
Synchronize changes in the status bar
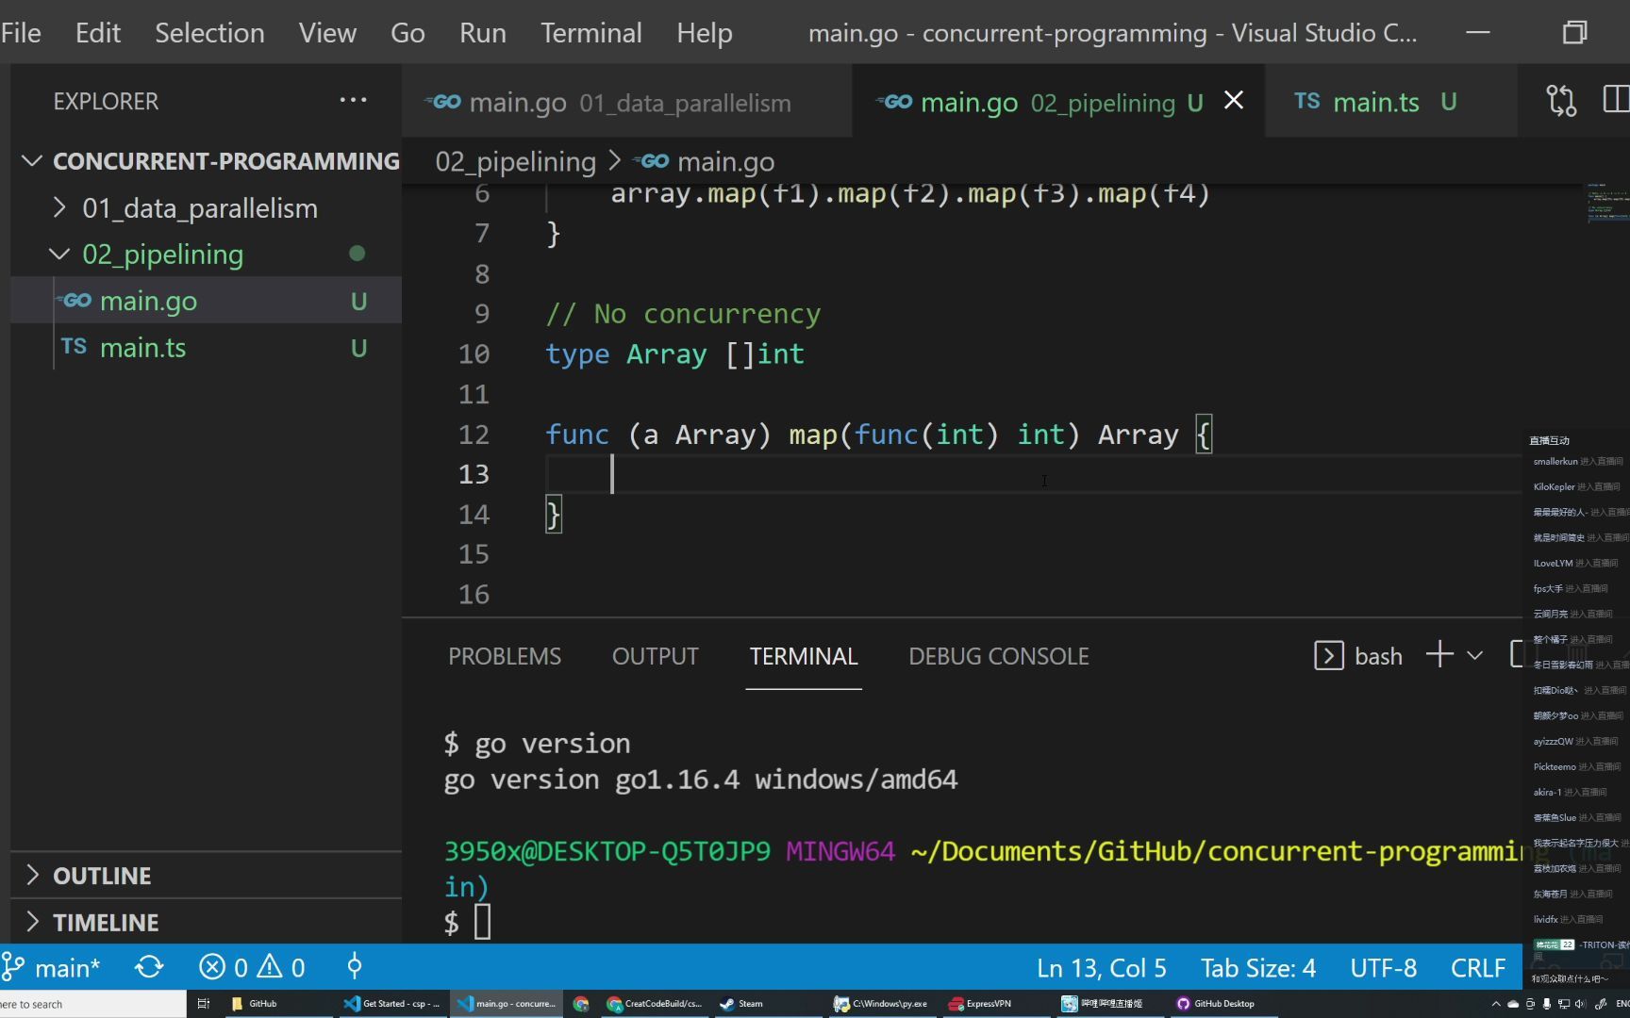(149, 967)
